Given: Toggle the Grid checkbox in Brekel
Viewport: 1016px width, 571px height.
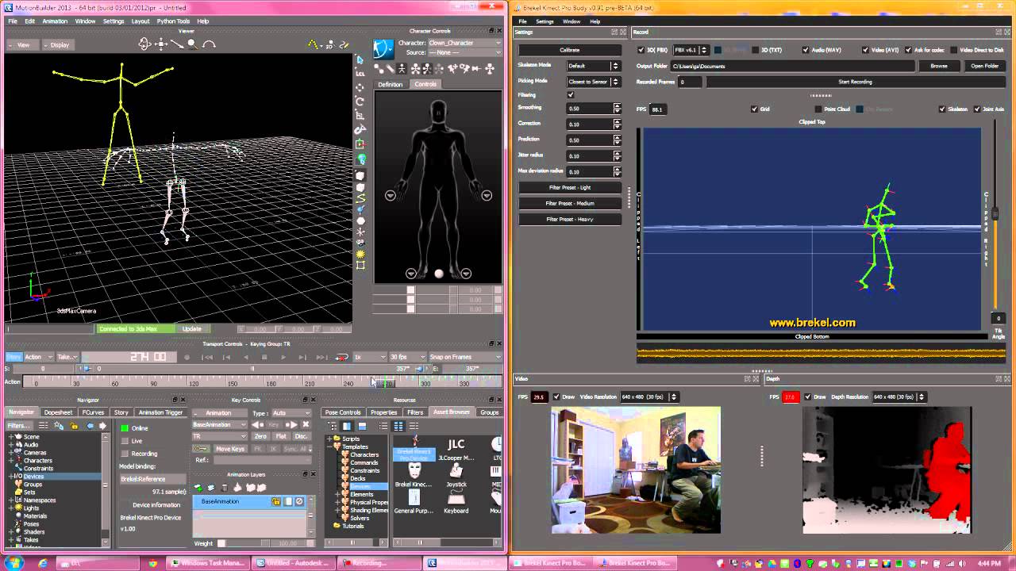Looking at the screenshot, I should (754, 109).
